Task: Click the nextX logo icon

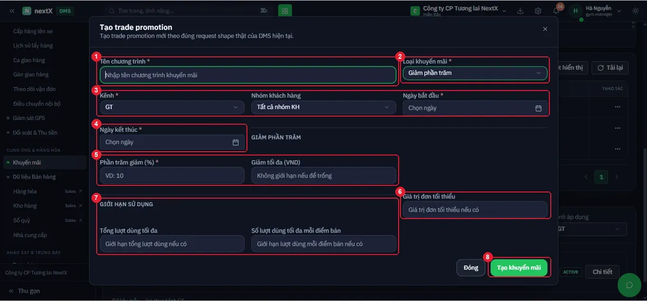Action: click(x=27, y=11)
